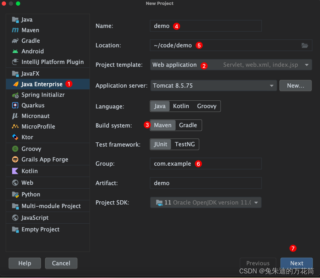Viewport: 320px width, 278px height.
Task: Browse location with the folder icon
Action: point(305,46)
